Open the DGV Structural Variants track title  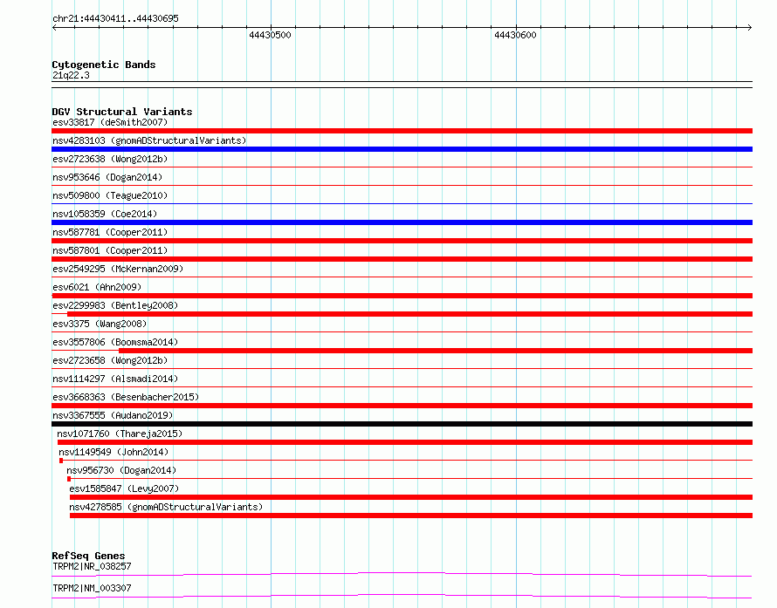tap(122, 112)
